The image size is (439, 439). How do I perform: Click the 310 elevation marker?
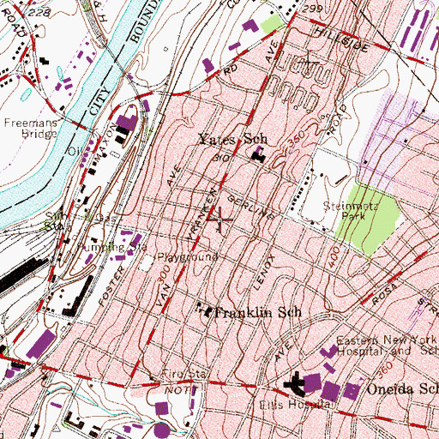tap(222, 158)
